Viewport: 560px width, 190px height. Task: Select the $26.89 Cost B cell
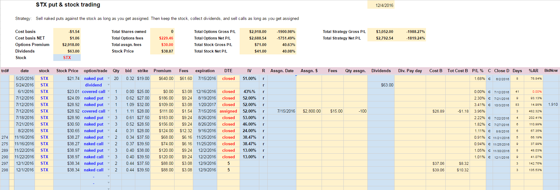click(x=436, y=111)
